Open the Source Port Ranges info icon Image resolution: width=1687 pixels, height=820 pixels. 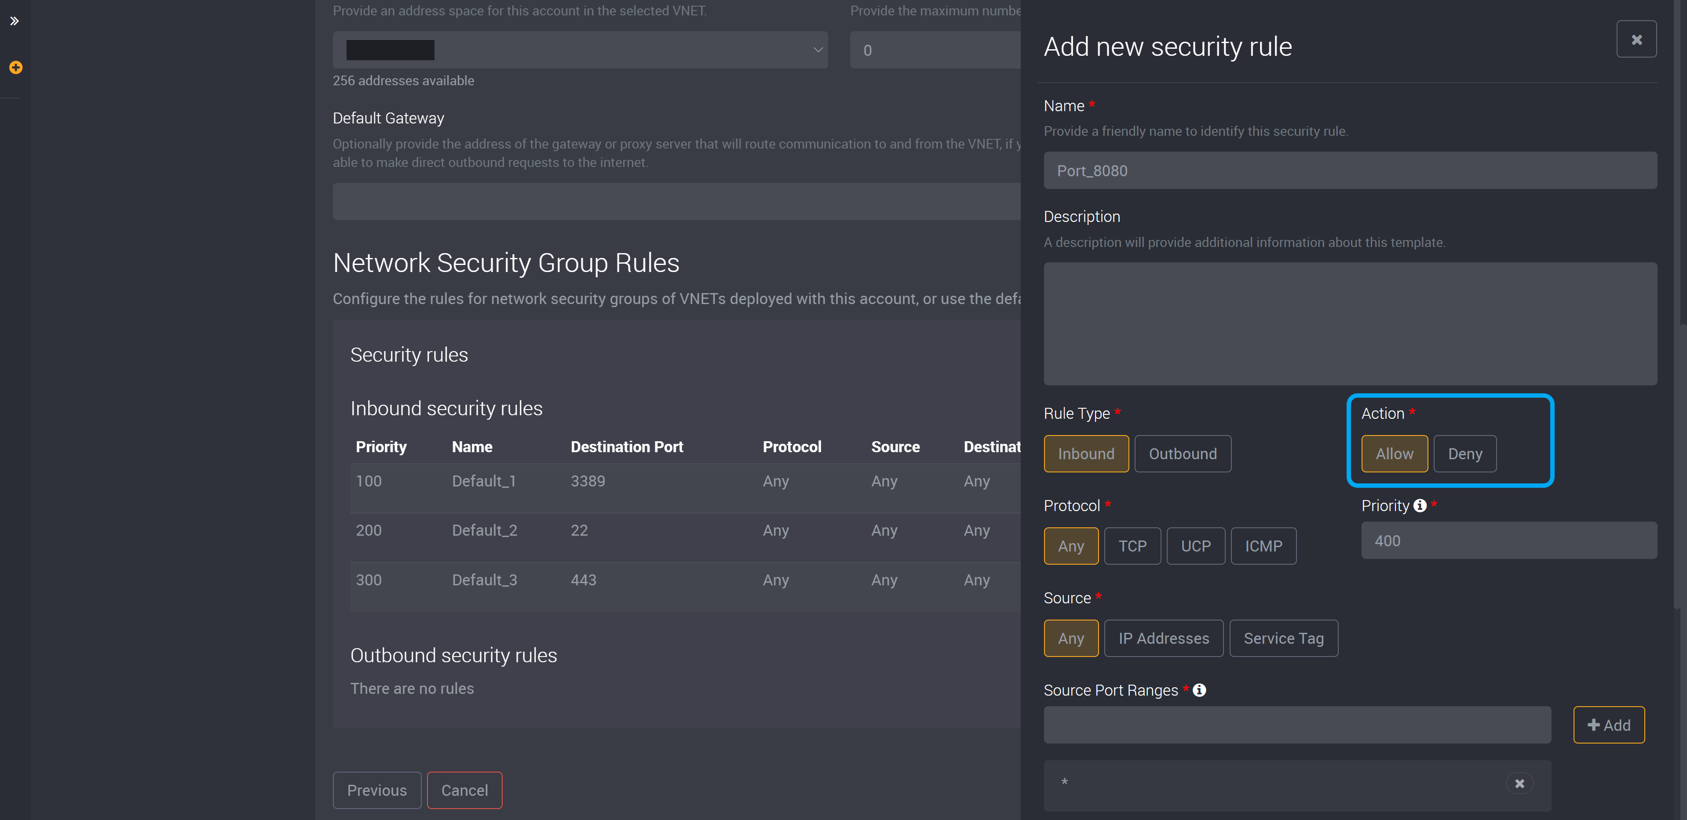coord(1199,690)
